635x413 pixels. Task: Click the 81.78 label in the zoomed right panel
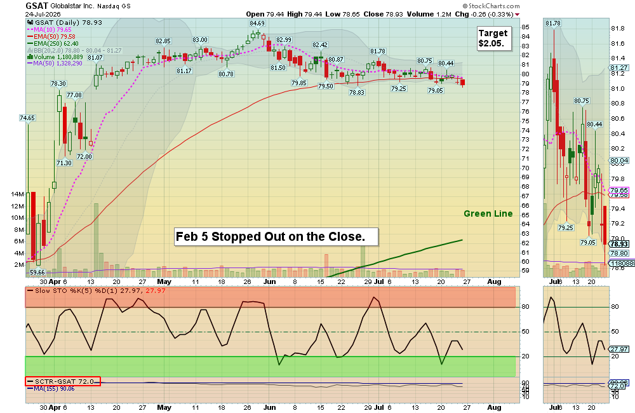553,23
